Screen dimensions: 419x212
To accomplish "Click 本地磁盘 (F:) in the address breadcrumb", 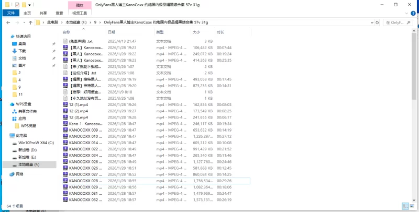I will coord(75,22).
